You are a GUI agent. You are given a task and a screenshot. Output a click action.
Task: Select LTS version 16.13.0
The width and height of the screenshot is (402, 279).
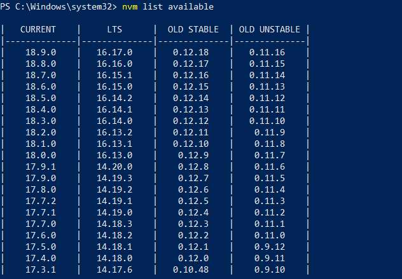[x=114, y=155]
